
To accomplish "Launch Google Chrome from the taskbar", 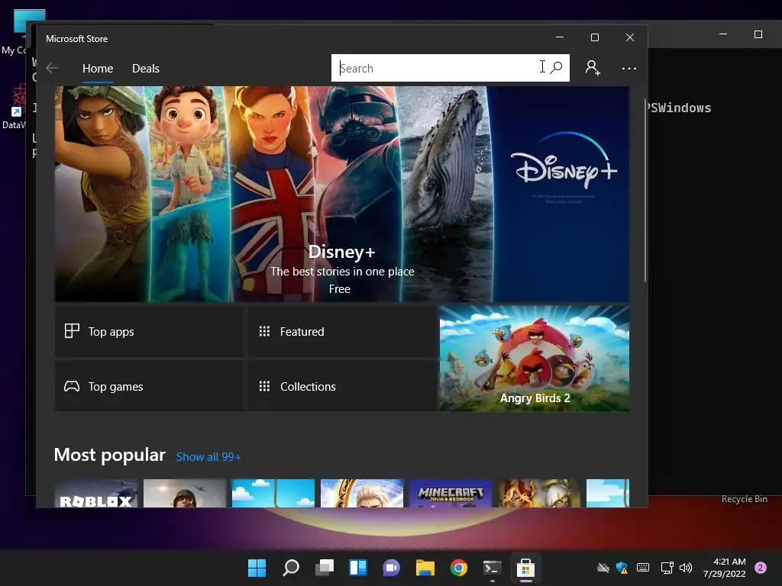I will (459, 568).
